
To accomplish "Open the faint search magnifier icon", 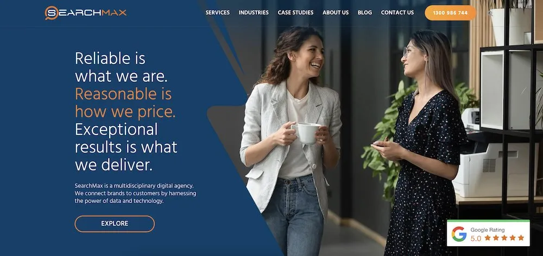I will 490,14.
